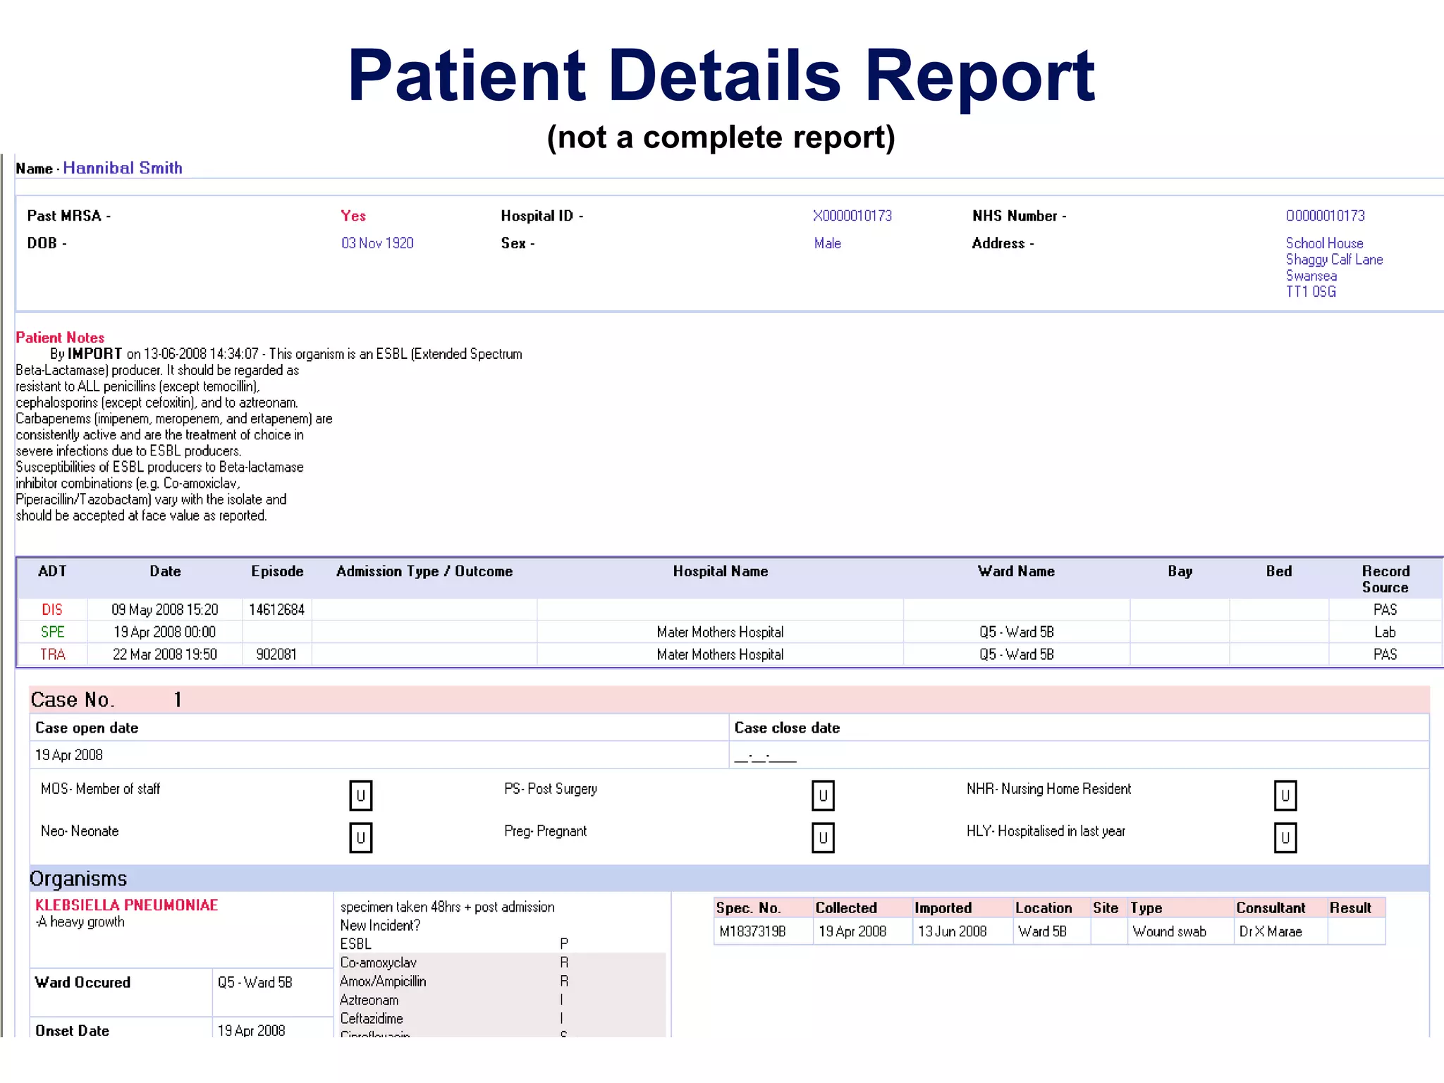Click the empty Case close date field

[x=1079, y=755]
